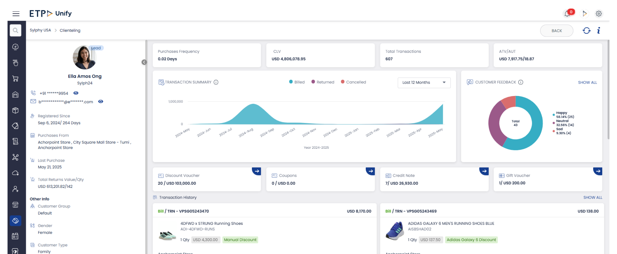Go to Sylphy USA breadcrumb
617x254 pixels.
pyautogui.click(x=40, y=30)
